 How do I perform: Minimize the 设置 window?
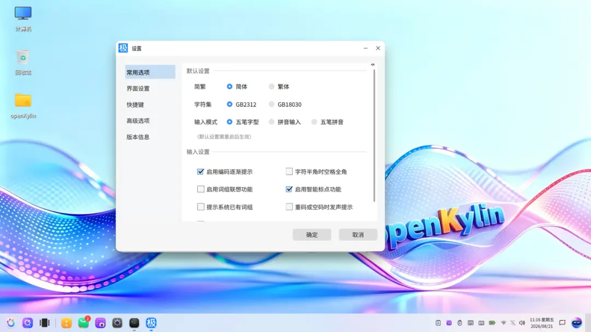coord(366,48)
